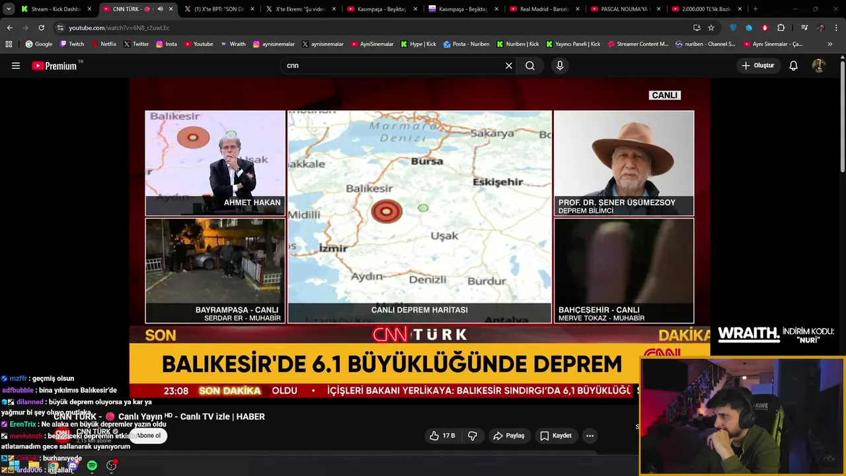Image resolution: width=846 pixels, height=476 pixels.
Task: Open Yayıncı Paneli | Kick bookmark
Action: (x=574, y=44)
